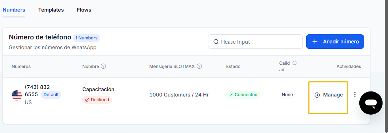Switch to the Templates tab
Viewport: 388px width, 133px height.
[51, 10]
